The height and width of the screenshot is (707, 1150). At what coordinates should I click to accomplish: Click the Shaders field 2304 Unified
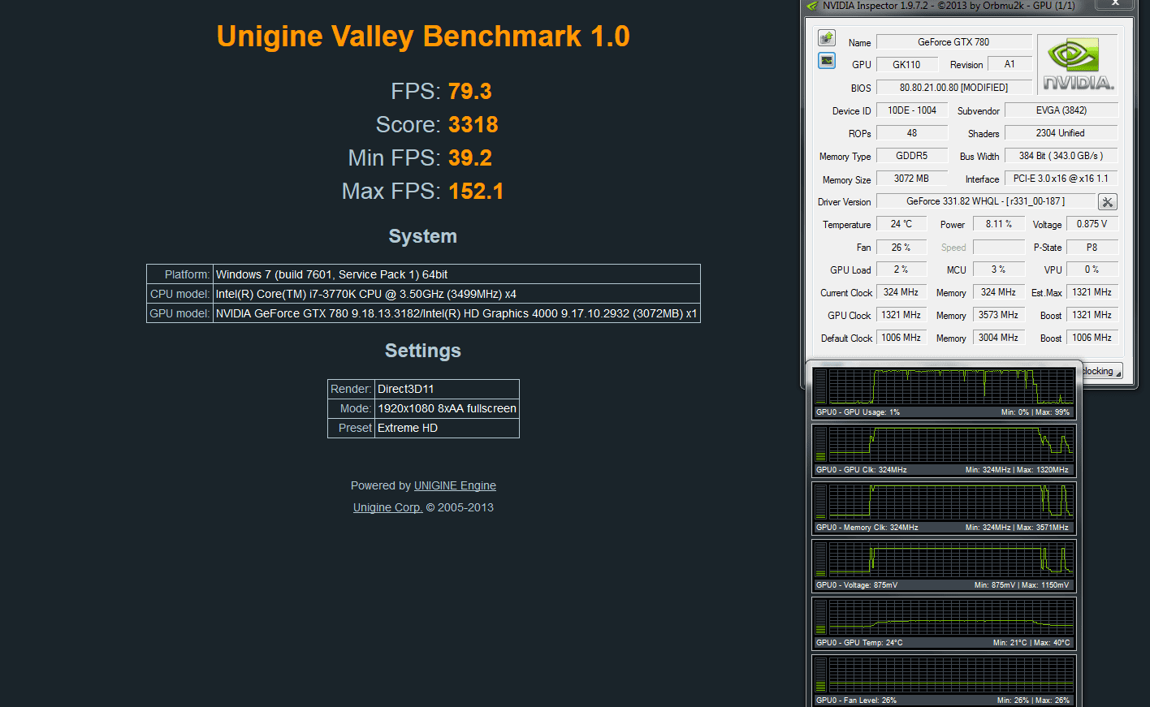(x=1061, y=133)
